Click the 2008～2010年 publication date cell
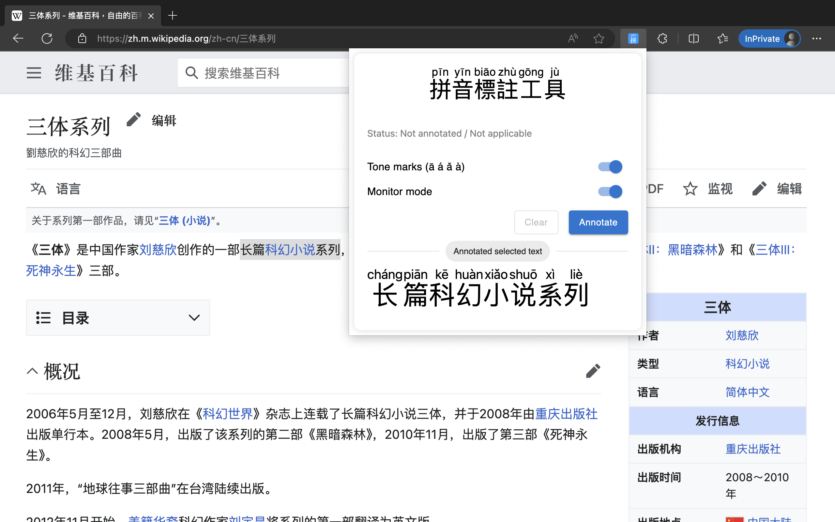 click(x=757, y=485)
